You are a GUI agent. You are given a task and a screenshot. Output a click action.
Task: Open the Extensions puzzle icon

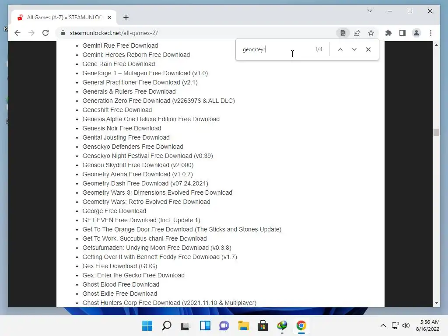(x=388, y=33)
